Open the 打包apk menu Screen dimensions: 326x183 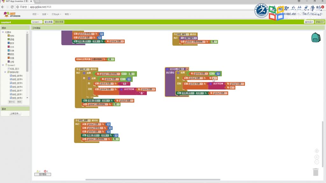[x=56, y=14]
